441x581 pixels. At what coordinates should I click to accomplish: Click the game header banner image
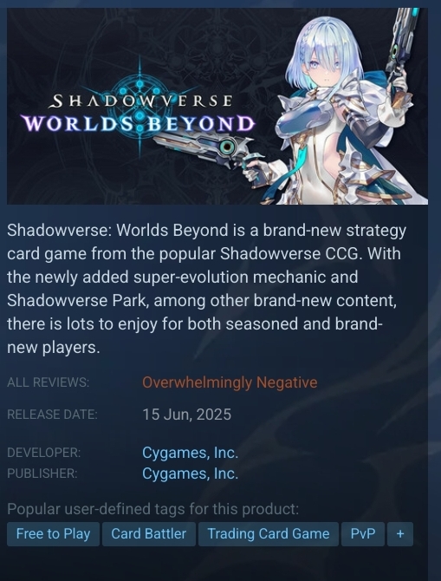[217, 107]
